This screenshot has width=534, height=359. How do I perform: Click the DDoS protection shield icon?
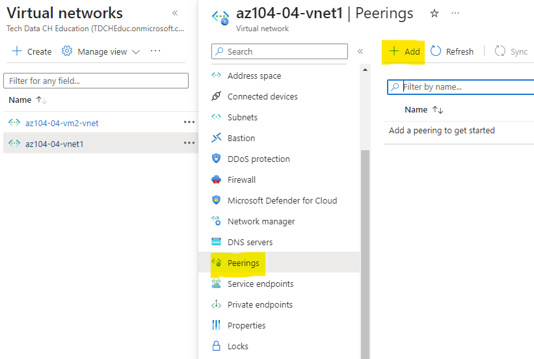pyautogui.click(x=216, y=159)
